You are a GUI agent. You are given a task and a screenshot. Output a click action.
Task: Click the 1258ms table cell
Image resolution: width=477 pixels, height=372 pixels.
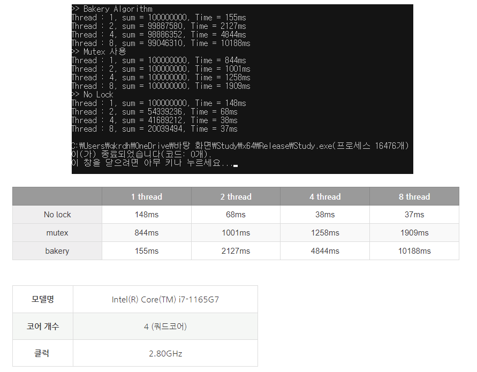(x=325, y=233)
